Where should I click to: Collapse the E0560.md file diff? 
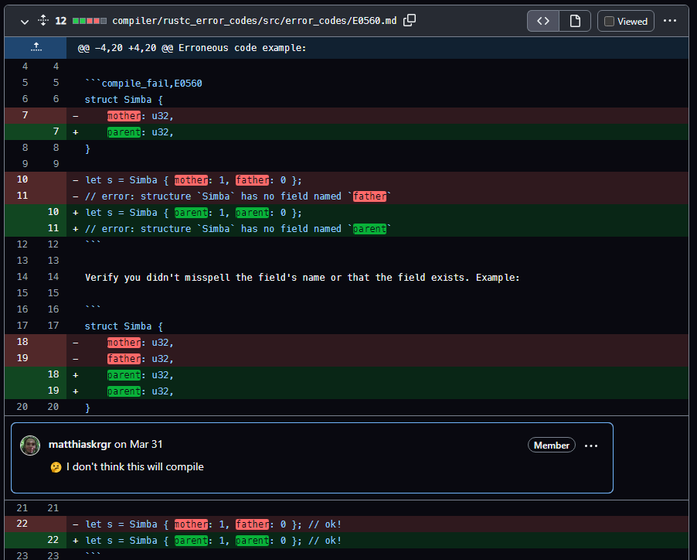pyautogui.click(x=25, y=22)
